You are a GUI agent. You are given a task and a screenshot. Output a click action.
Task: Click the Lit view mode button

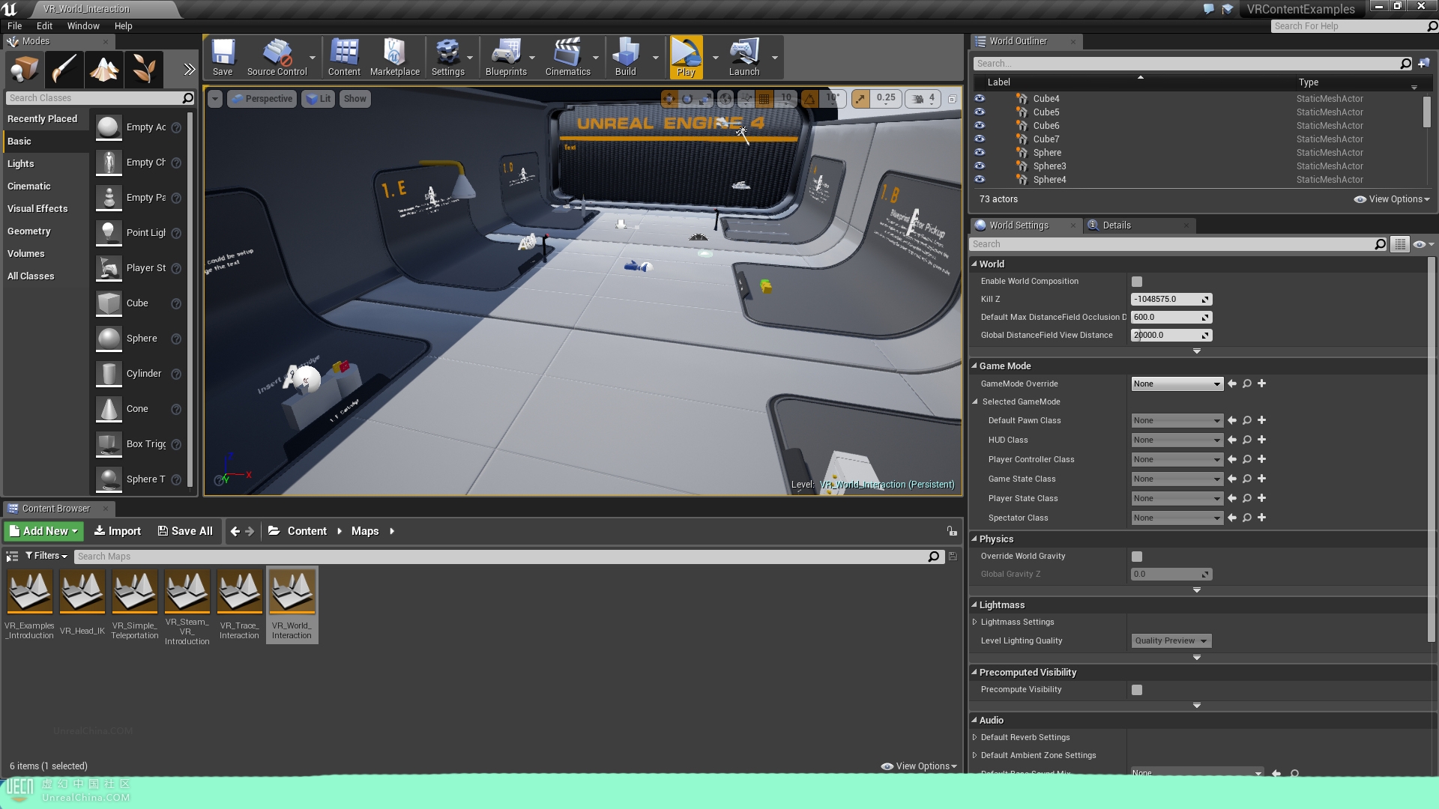(x=319, y=99)
